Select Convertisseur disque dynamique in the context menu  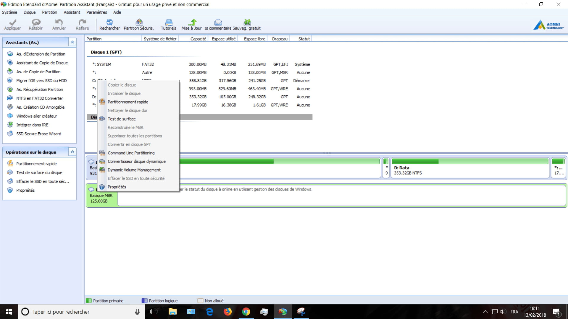point(136,162)
